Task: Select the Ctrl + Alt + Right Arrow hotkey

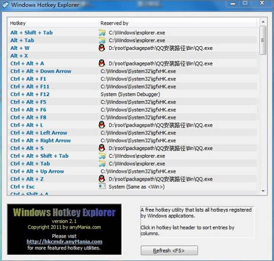Action: point(40,140)
